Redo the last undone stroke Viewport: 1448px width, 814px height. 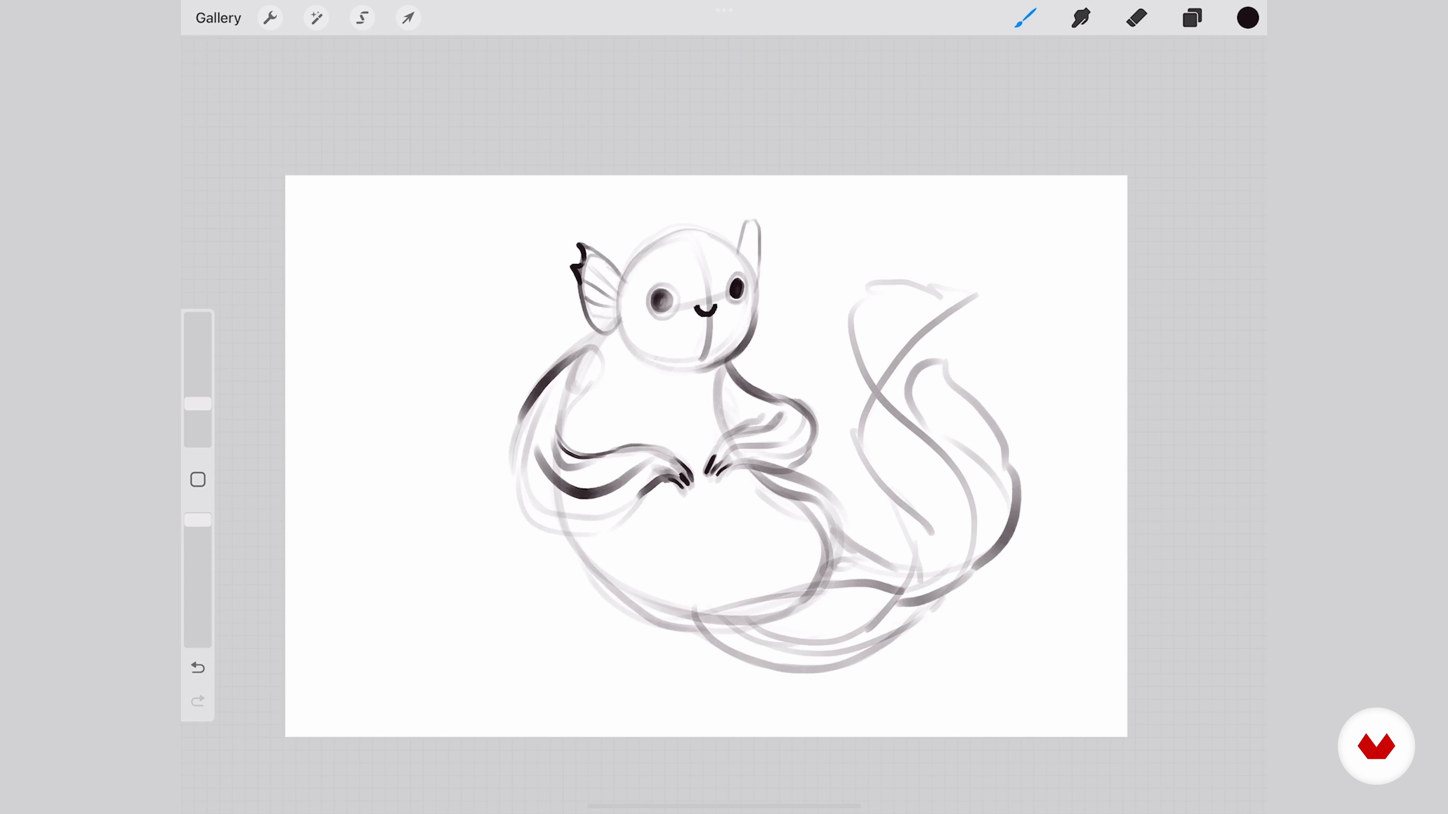tap(198, 701)
